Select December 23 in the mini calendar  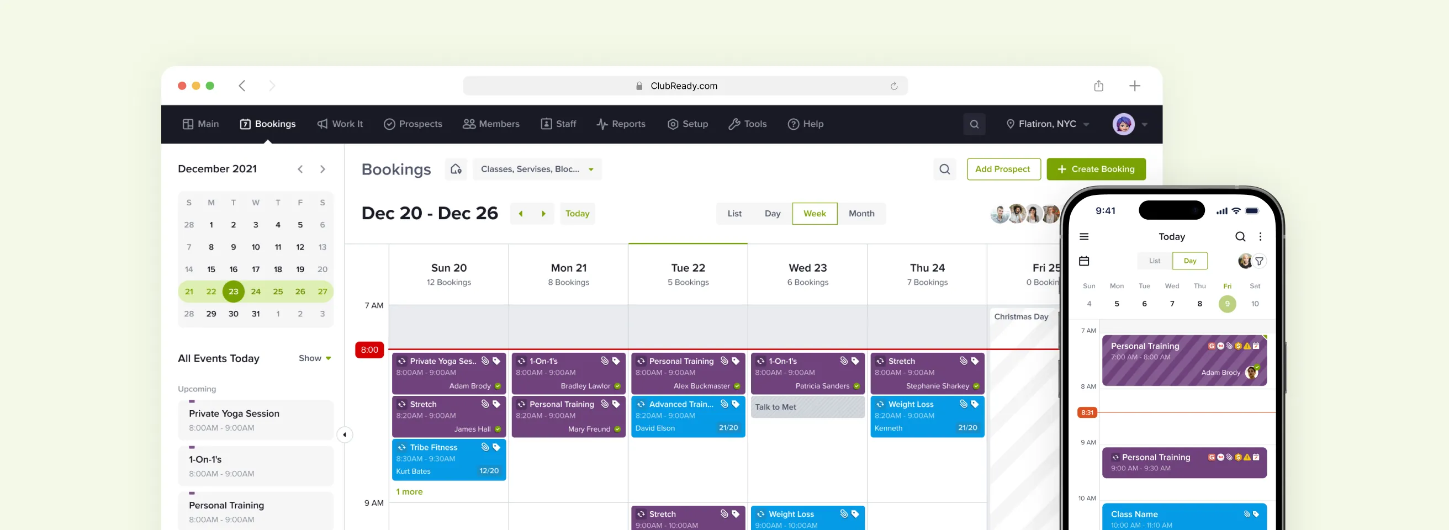coord(234,291)
